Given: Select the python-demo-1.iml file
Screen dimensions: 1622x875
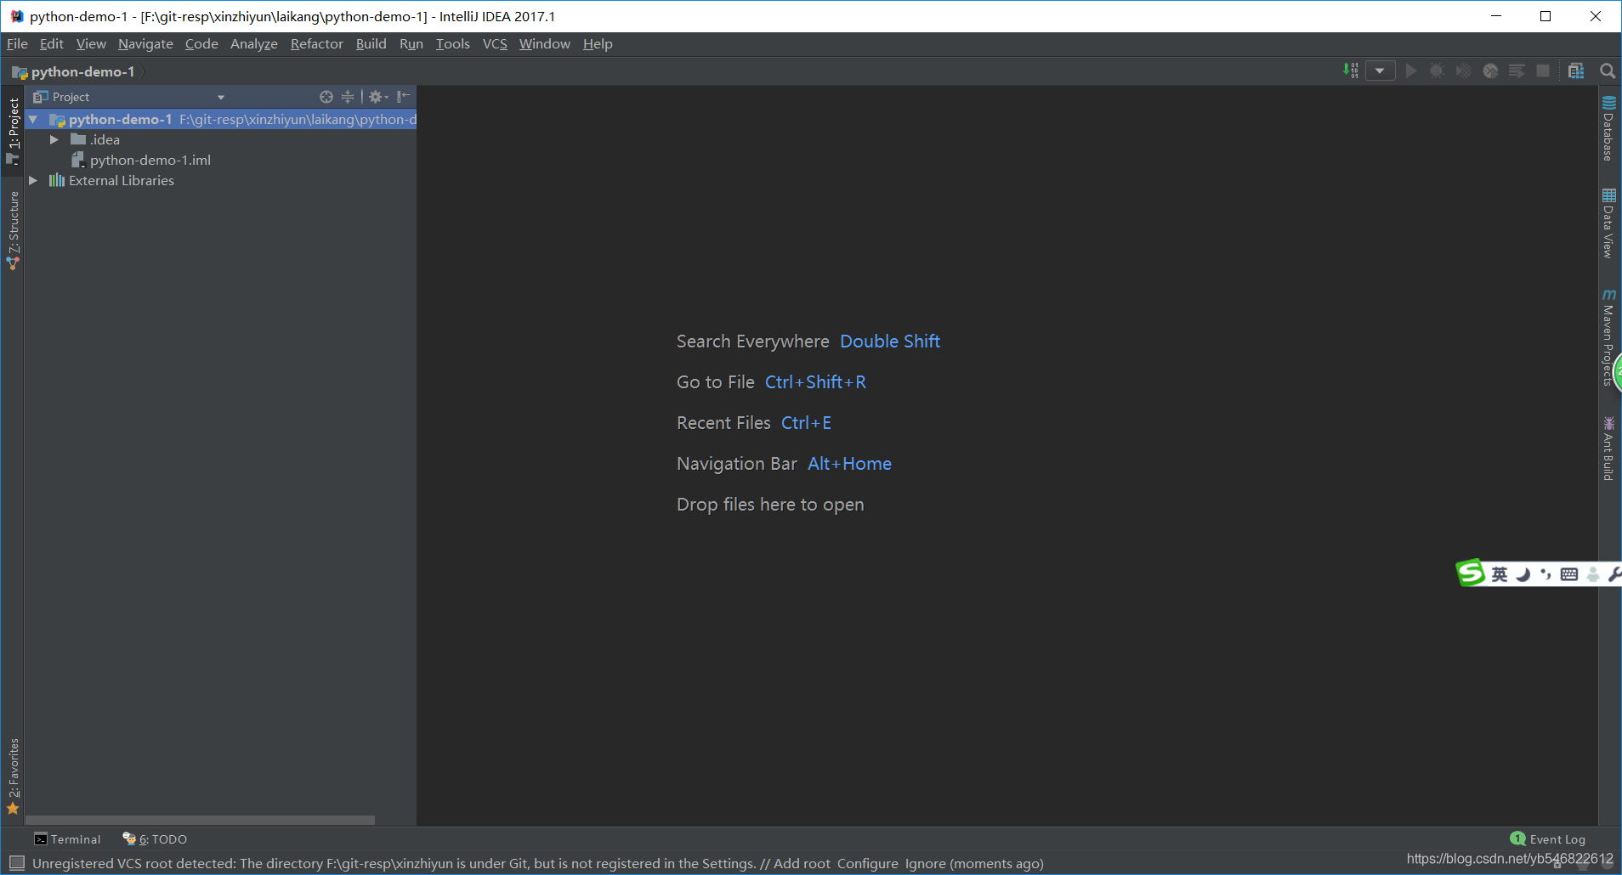Looking at the screenshot, I should click(141, 160).
